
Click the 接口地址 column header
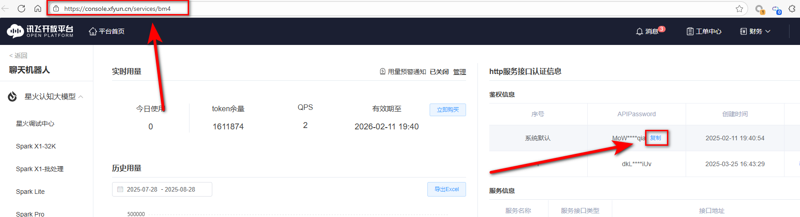[712, 211]
